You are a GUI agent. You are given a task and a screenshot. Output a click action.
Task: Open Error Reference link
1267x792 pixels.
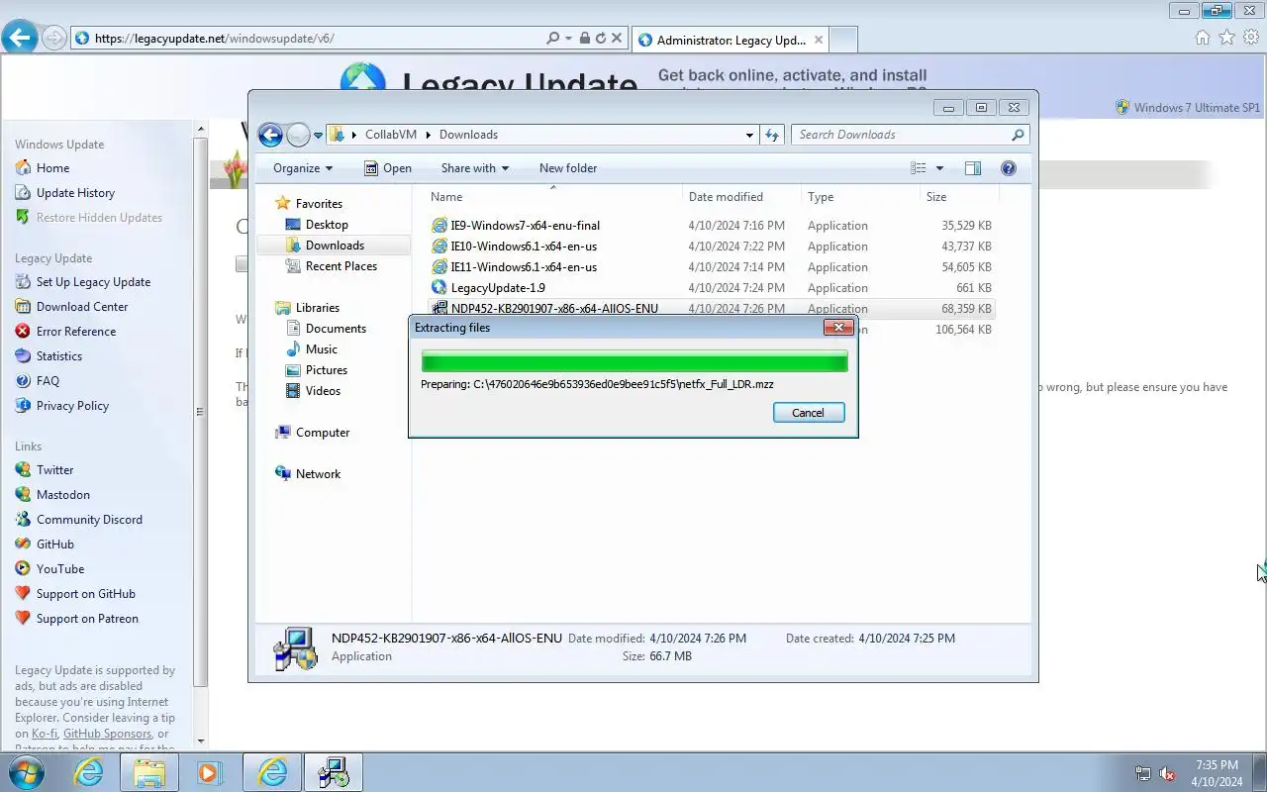[x=75, y=332]
